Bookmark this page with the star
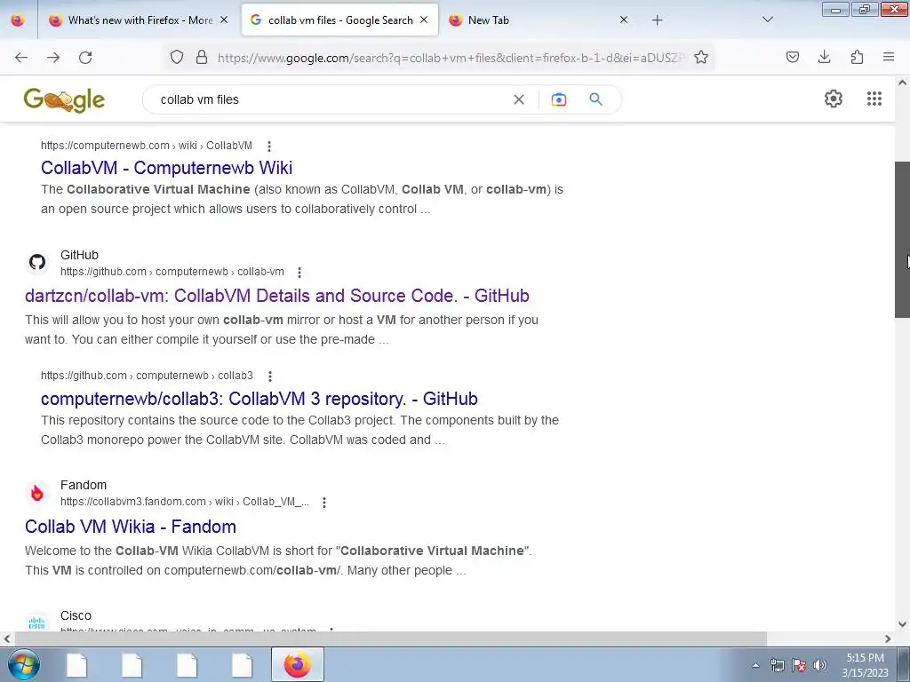Image resolution: width=910 pixels, height=682 pixels. point(701,57)
